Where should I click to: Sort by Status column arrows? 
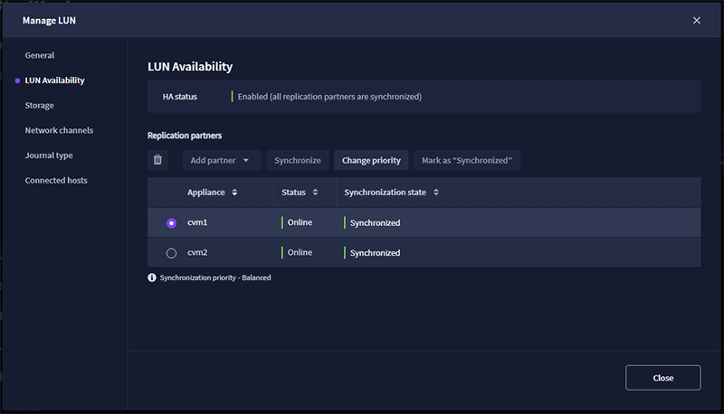(x=315, y=193)
